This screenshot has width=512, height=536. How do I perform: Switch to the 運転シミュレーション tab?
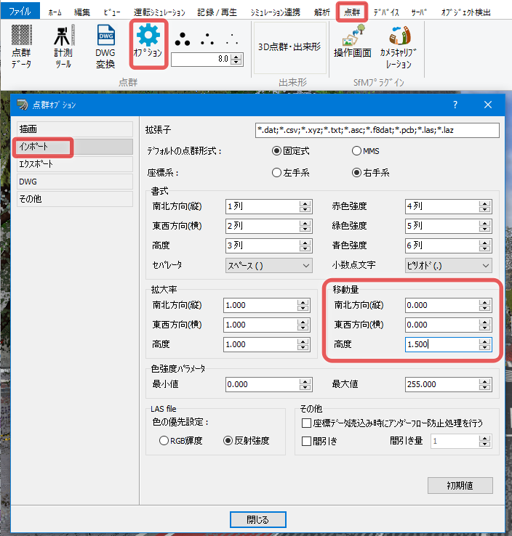[159, 12]
